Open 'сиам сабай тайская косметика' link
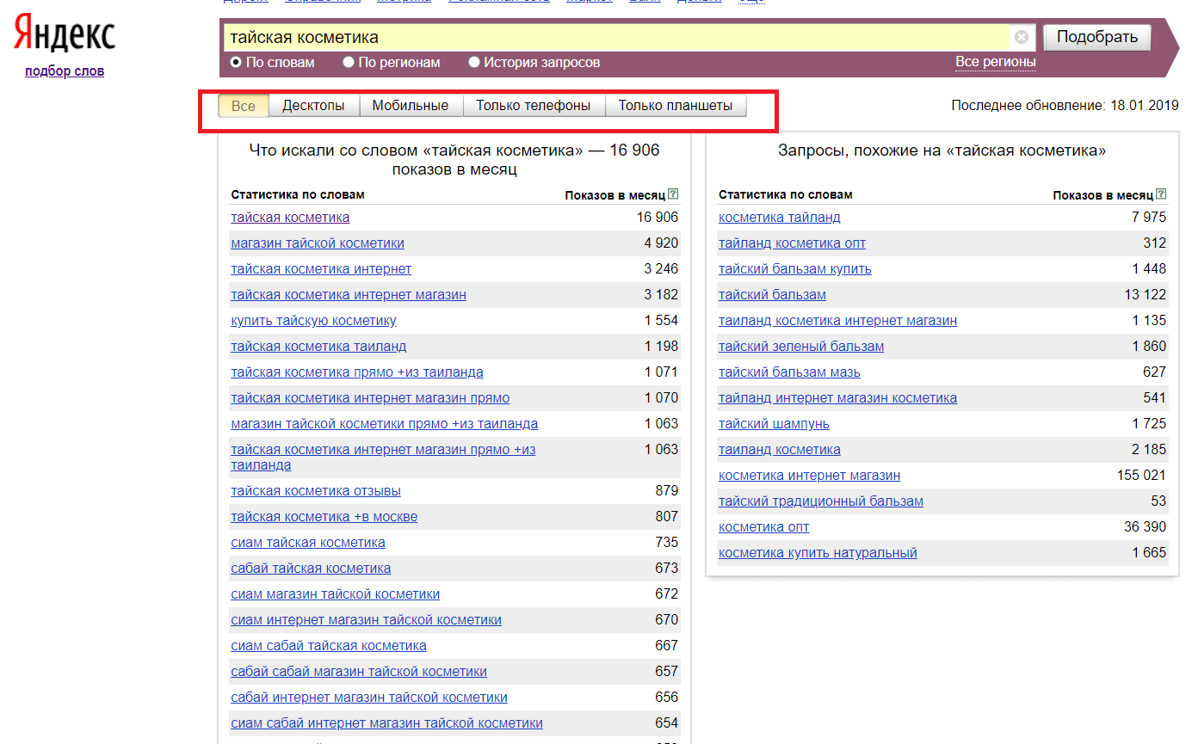This screenshot has width=1192, height=744. (329, 646)
